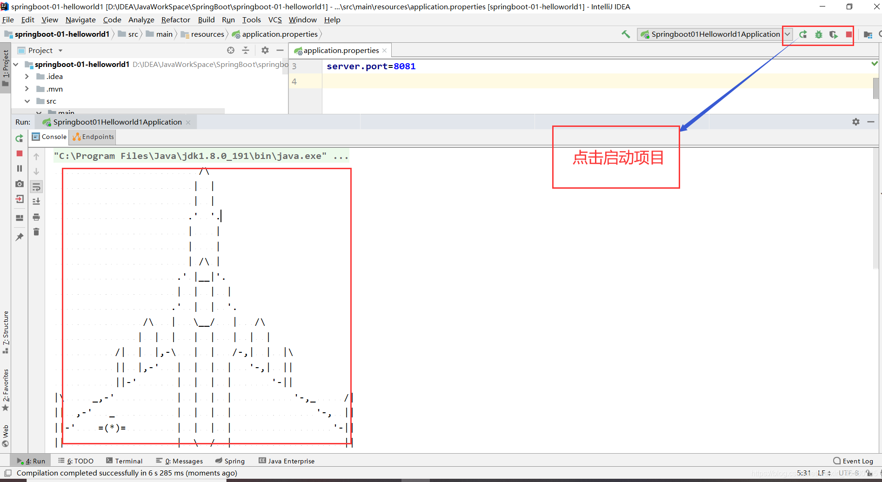Jump down the stack trace arrow

pyautogui.click(x=36, y=172)
